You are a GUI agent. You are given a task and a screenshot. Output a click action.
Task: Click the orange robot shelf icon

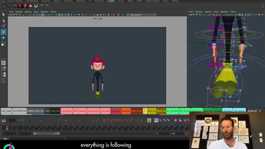pos(25,6)
